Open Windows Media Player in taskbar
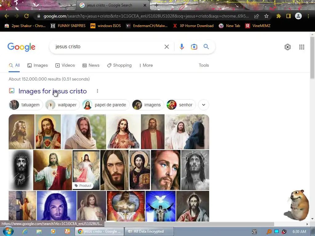Screen dimensions: 315x236 (x=53, y=231)
